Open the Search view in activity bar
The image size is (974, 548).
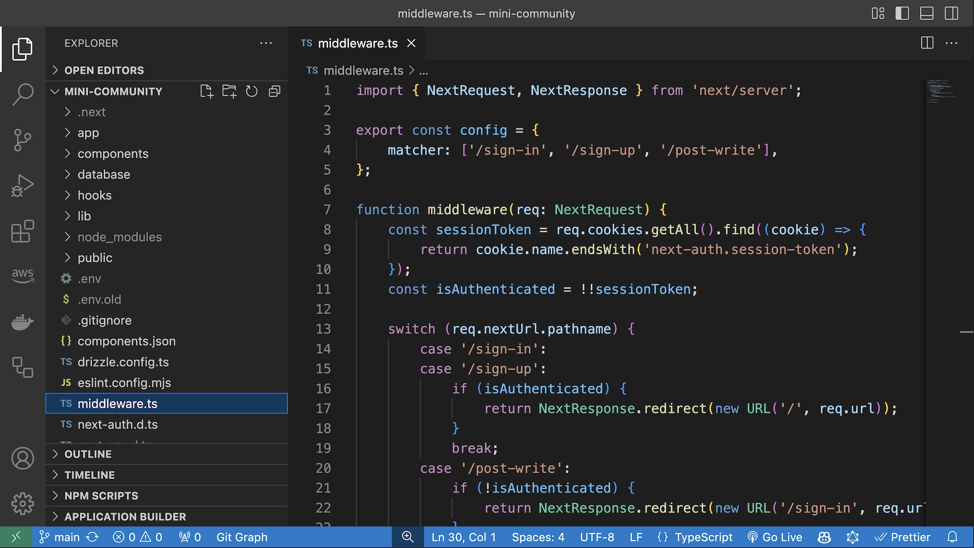[22, 94]
